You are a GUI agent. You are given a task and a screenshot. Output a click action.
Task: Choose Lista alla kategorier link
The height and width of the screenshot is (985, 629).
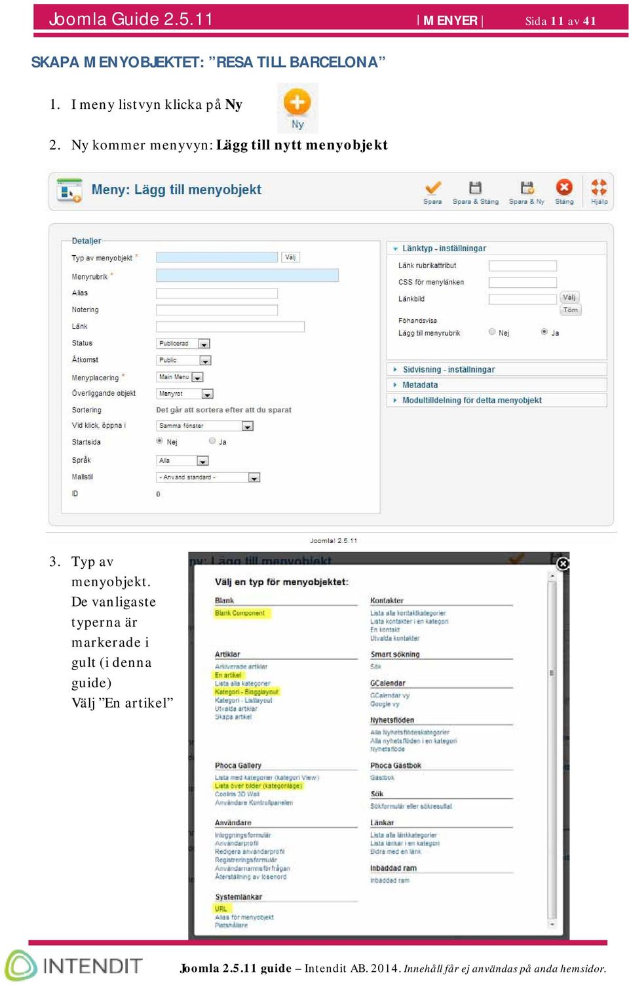coord(242,683)
